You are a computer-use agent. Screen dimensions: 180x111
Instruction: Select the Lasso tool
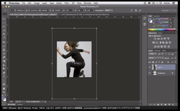(4, 26)
